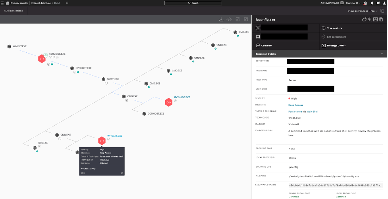This screenshot has height=199, width=388.
Task: Open the user account icon
Action: click(384, 3)
